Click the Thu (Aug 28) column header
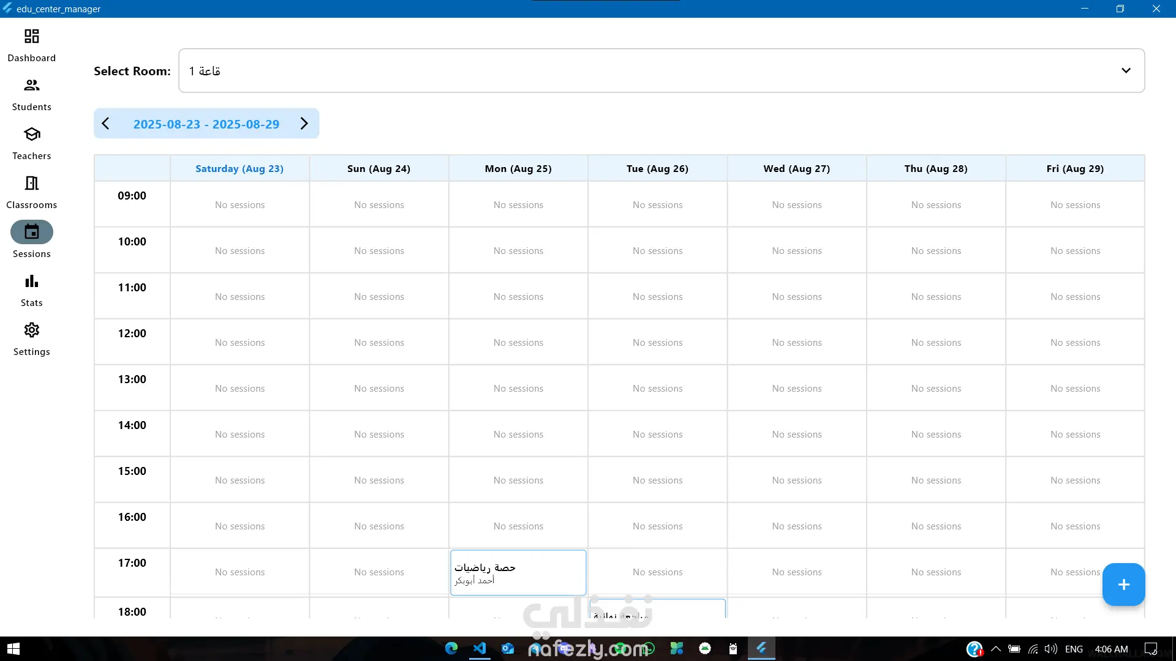 point(936,168)
